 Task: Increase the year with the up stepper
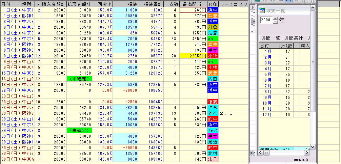click(x=275, y=18)
